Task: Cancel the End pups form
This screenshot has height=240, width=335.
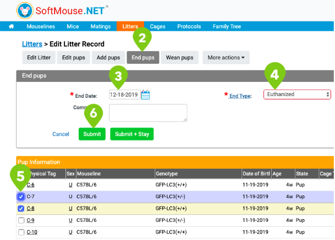Action: coord(61,134)
